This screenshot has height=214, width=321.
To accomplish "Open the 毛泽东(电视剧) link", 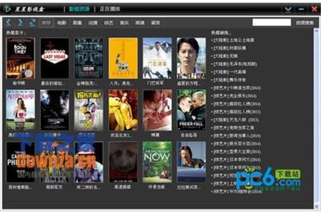I will click(x=235, y=64).
